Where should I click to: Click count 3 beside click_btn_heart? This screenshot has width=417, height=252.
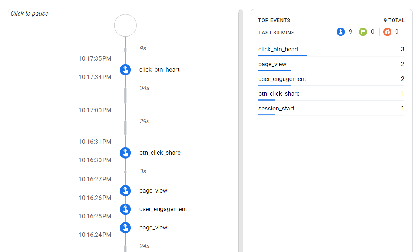coord(403,49)
